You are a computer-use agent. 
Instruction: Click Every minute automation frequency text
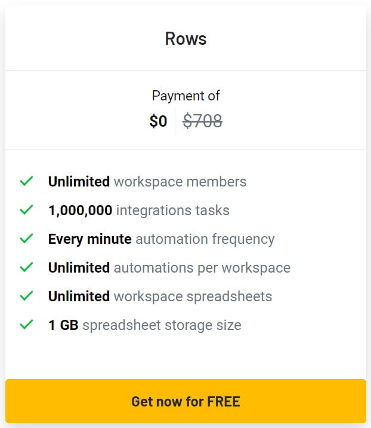point(161,239)
